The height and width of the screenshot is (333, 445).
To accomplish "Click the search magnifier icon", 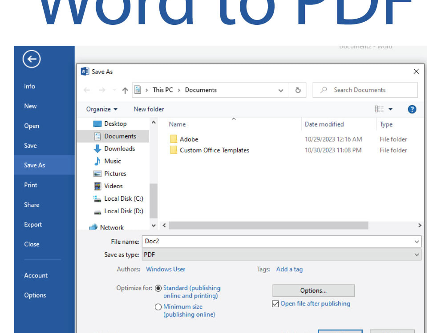I will coord(324,90).
